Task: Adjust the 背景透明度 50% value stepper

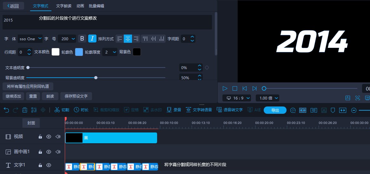Action: click(x=200, y=78)
